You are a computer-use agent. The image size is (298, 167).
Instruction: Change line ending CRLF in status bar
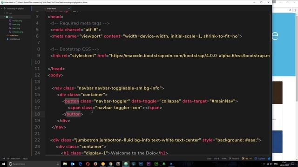coord(209,159)
